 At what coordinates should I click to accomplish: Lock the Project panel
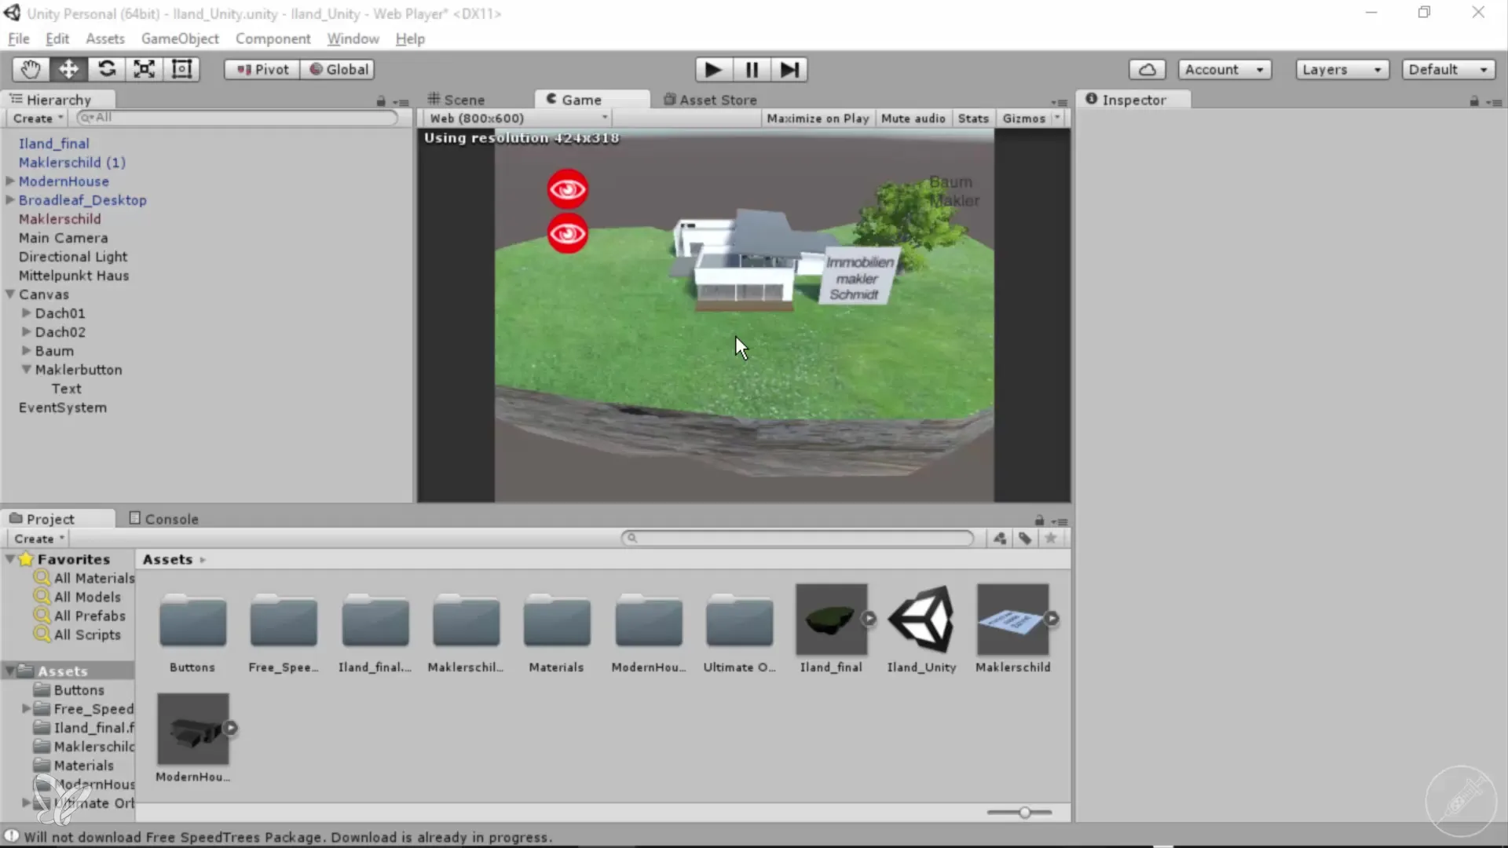click(1039, 521)
